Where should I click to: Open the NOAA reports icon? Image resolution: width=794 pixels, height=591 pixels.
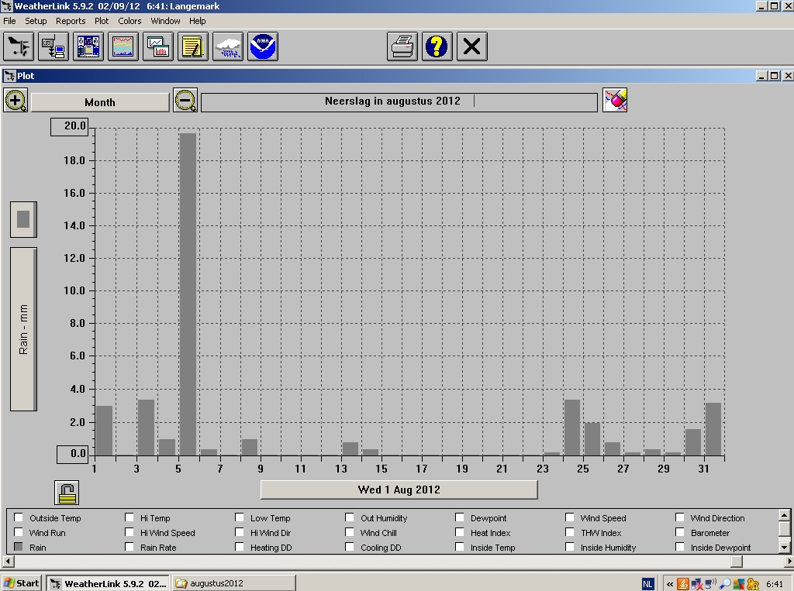coord(263,46)
